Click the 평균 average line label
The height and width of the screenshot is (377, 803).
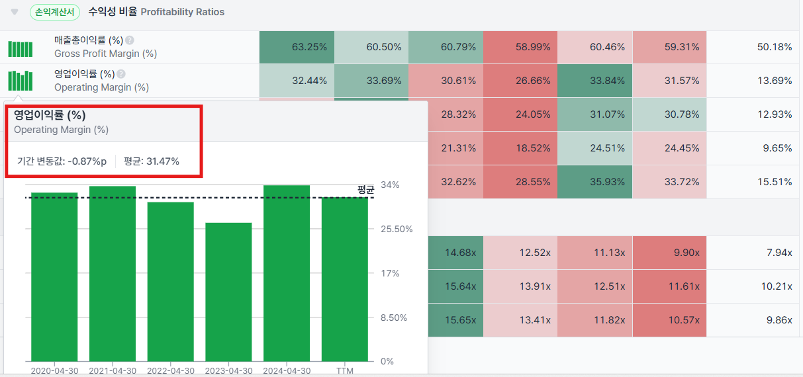point(365,190)
